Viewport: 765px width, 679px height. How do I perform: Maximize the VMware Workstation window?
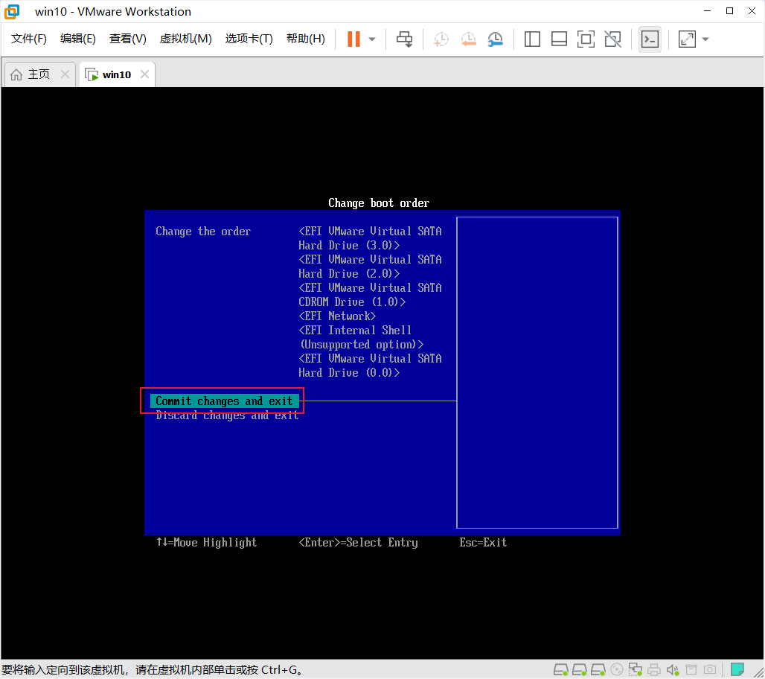[x=730, y=11]
